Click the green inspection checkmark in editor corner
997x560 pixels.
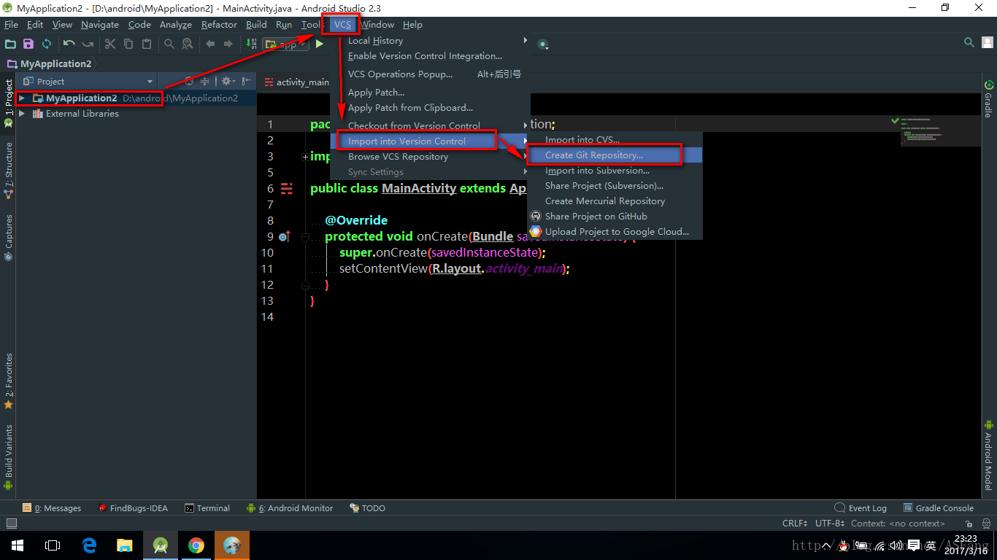coord(894,120)
